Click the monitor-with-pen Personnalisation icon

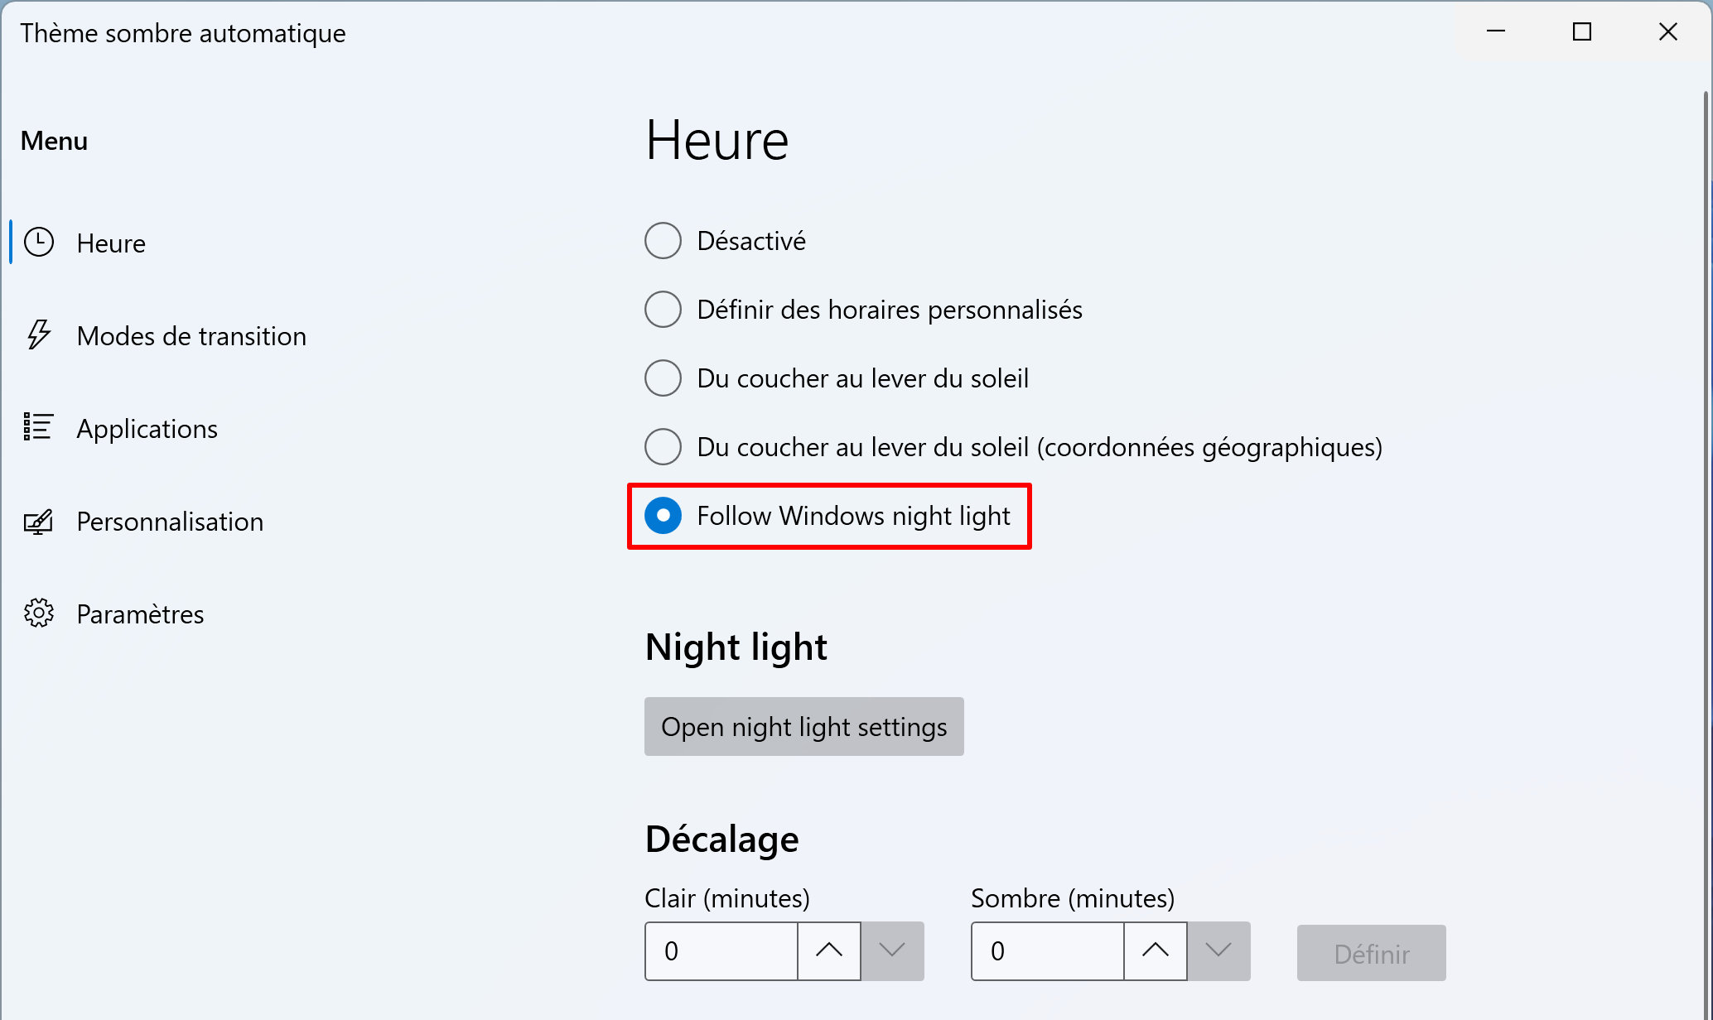click(x=38, y=522)
